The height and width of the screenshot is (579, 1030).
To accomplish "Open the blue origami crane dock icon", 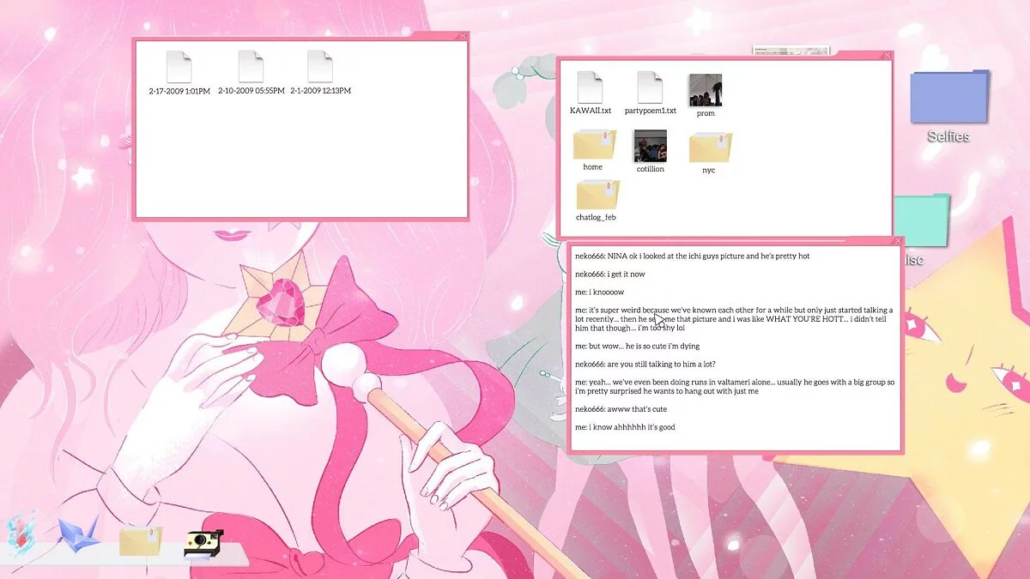I will 78,534.
